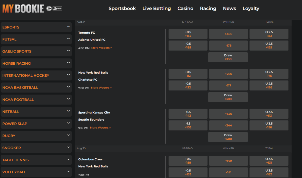Select Draw +330 for Toronto match
This screenshot has width=302, height=178.
click(228, 57)
